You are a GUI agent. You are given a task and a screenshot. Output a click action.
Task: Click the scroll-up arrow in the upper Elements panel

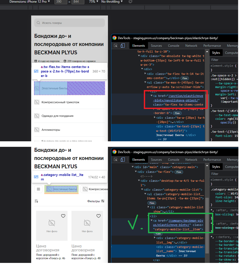(x=207, y=51)
